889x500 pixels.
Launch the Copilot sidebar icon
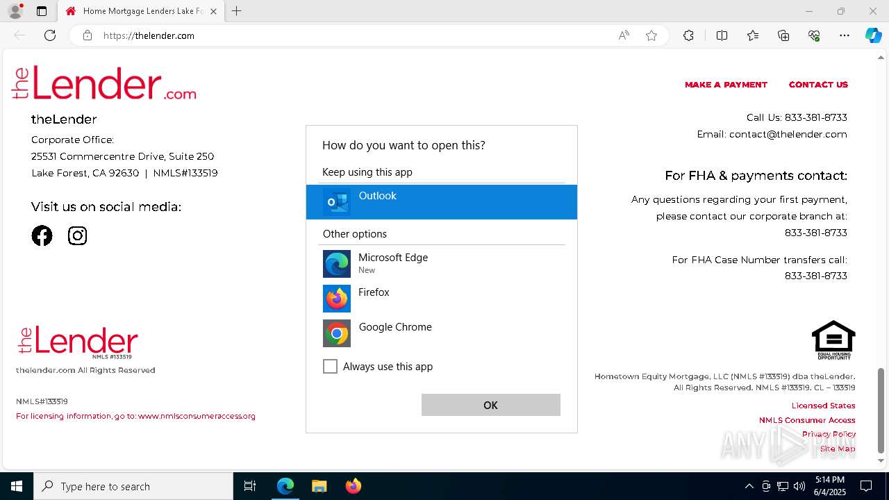(x=873, y=35)
